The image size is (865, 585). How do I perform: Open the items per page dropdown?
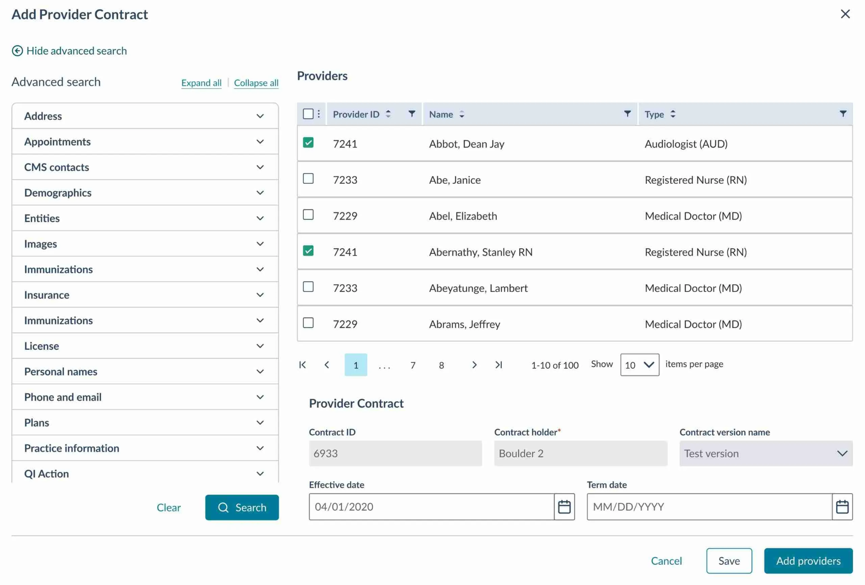coord(639,365)
